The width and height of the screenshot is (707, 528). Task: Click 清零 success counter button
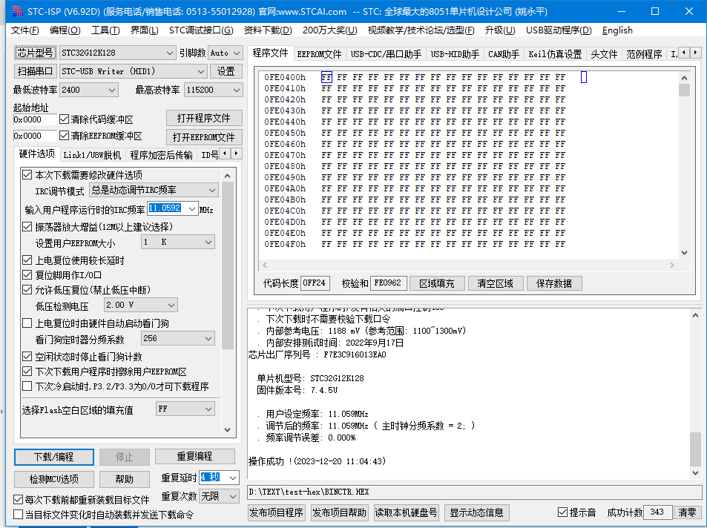[687, 512]
